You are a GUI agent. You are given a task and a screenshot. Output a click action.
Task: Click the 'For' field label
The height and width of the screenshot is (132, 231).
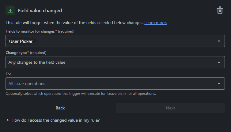click(x=8, y=74)
